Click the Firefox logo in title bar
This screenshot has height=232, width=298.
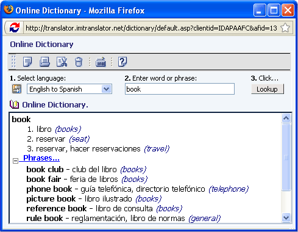pos(9,10)
